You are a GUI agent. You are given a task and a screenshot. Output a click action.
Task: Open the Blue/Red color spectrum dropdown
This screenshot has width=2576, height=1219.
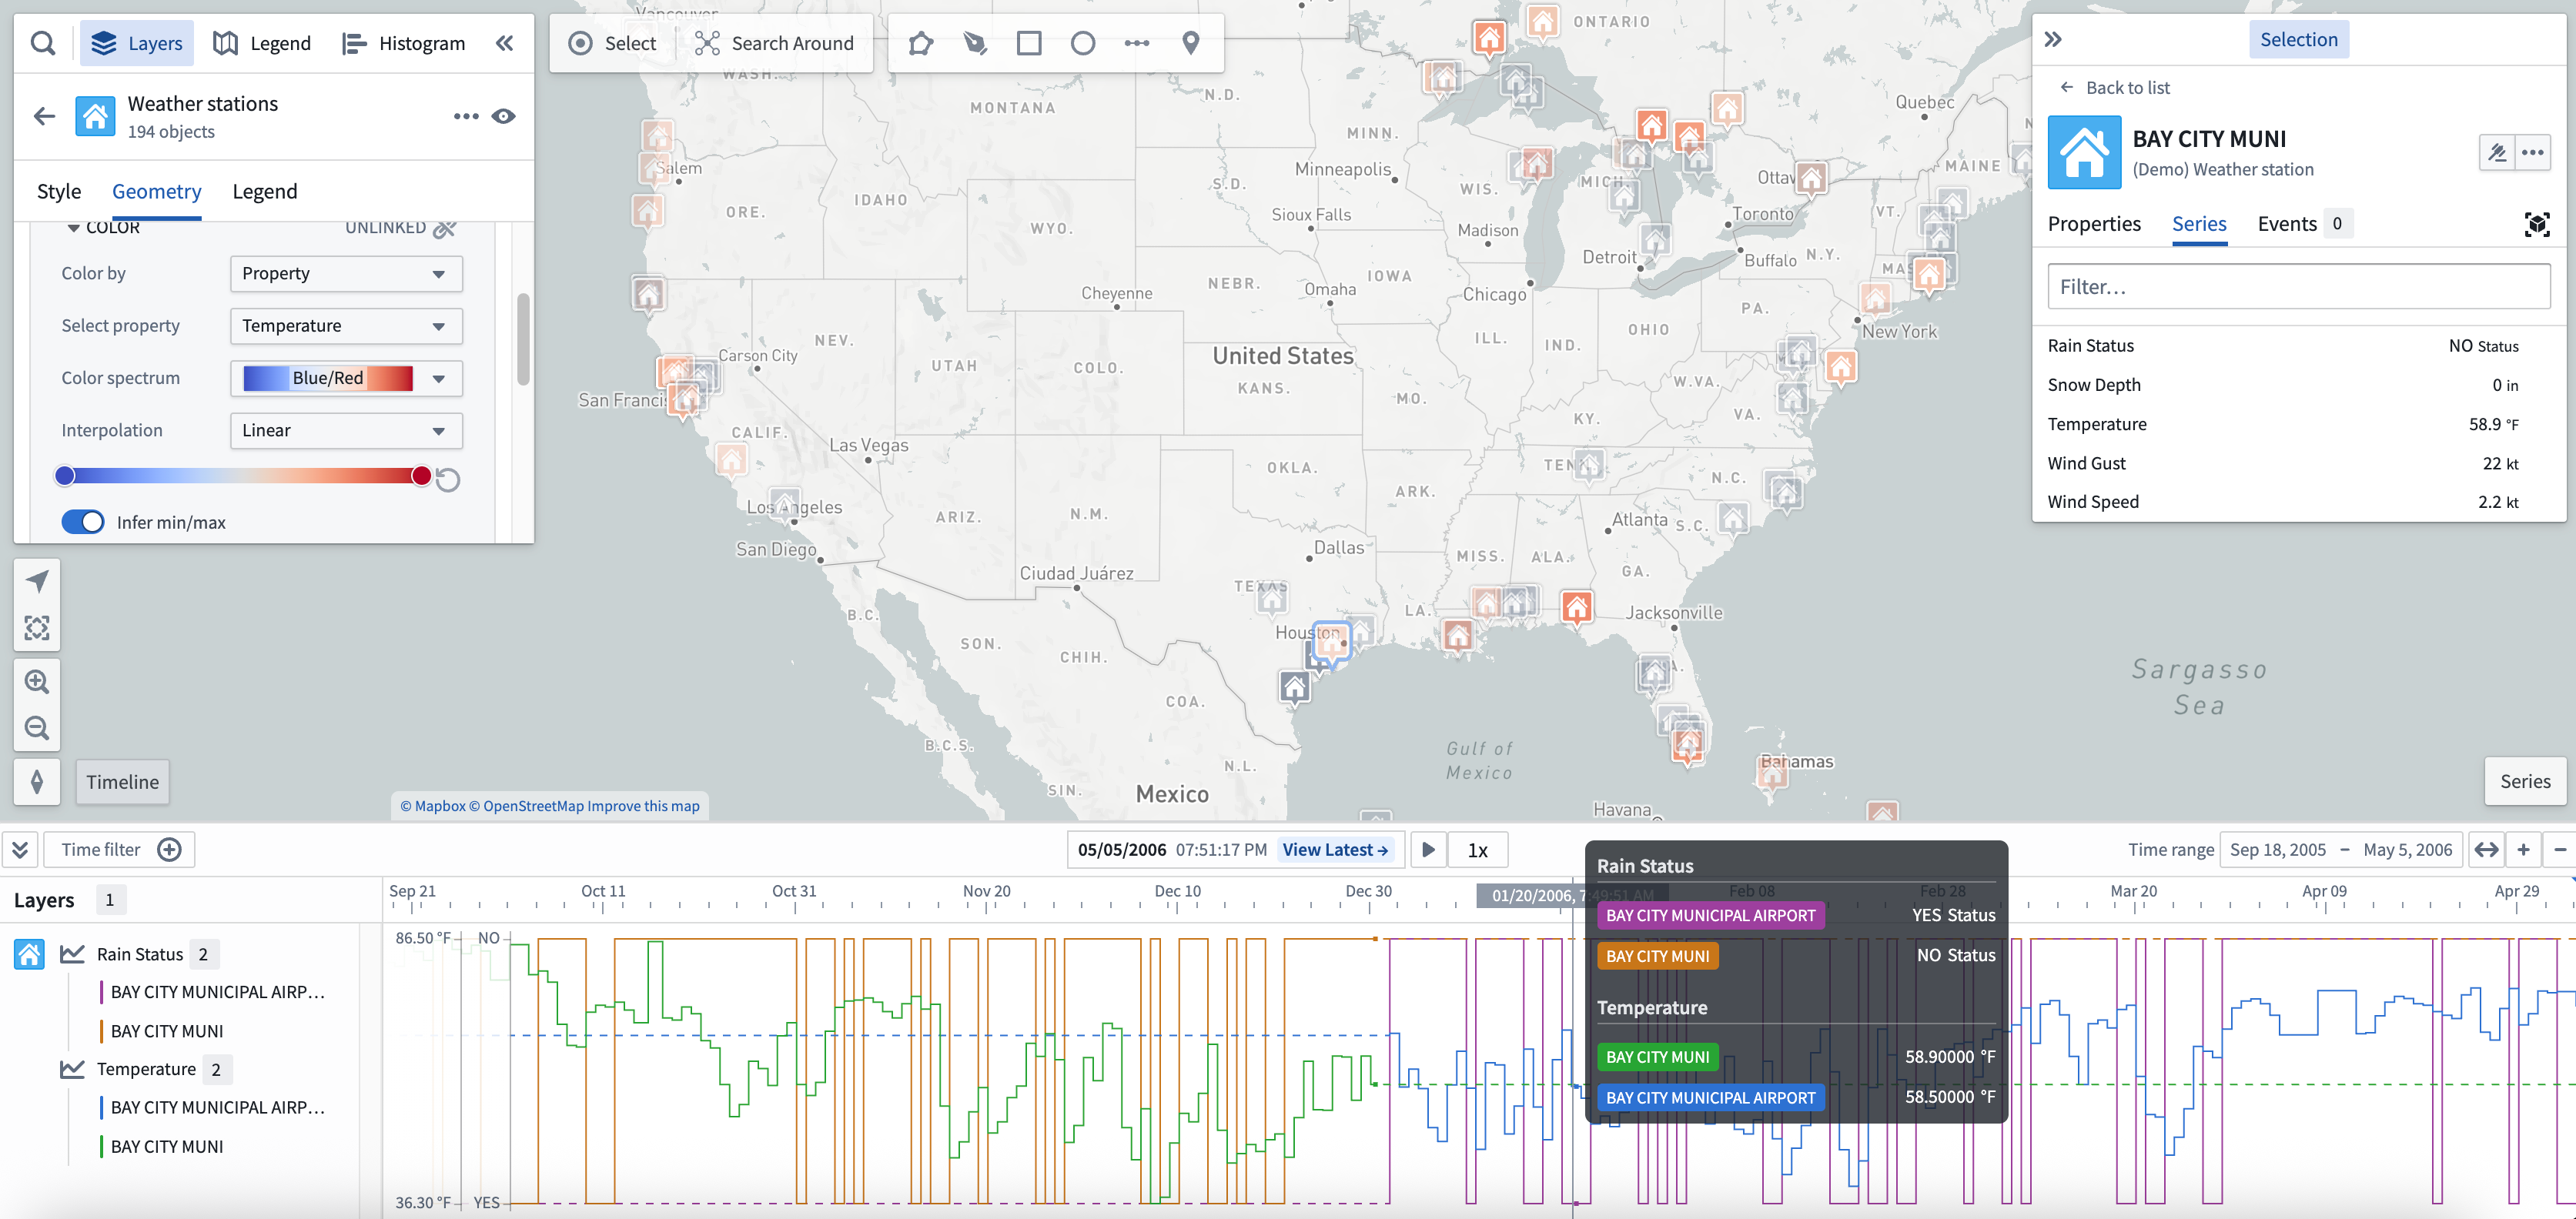coord(346,378)
